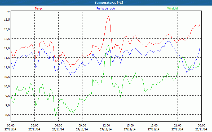Viewport: 212px width, 132px height.
Task: Click the 03:00 time axis label
Action: coord(34,126)
